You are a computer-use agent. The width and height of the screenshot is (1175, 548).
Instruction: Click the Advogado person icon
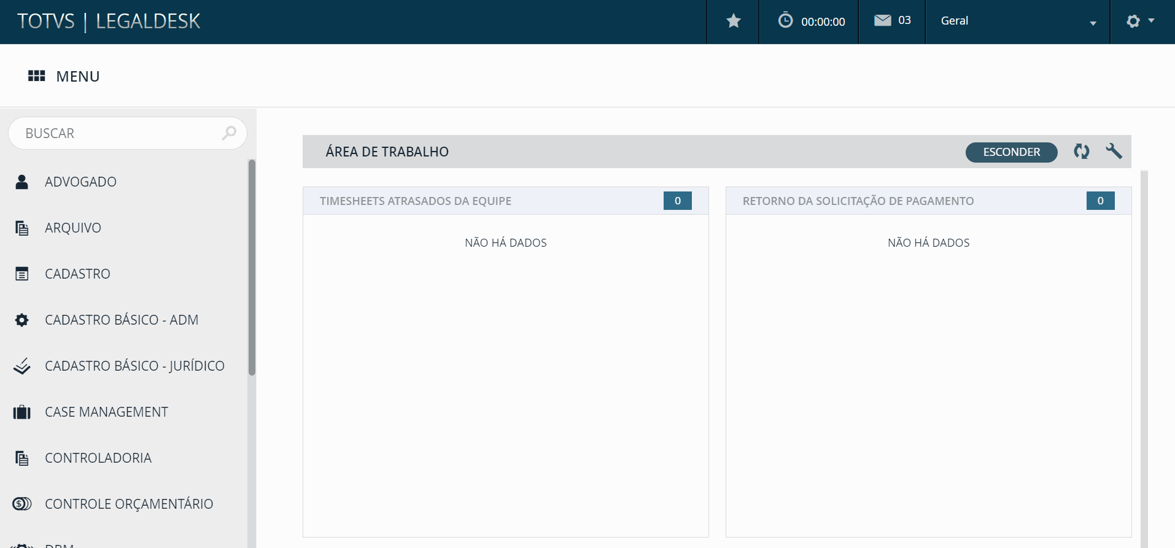pyautogui.click(x=21, y=182)
